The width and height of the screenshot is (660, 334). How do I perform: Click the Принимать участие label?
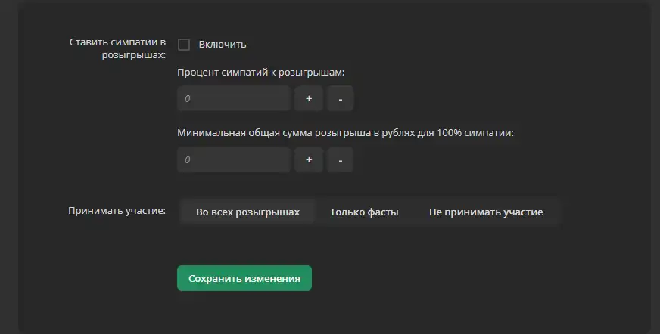click(x=117, y=211)
